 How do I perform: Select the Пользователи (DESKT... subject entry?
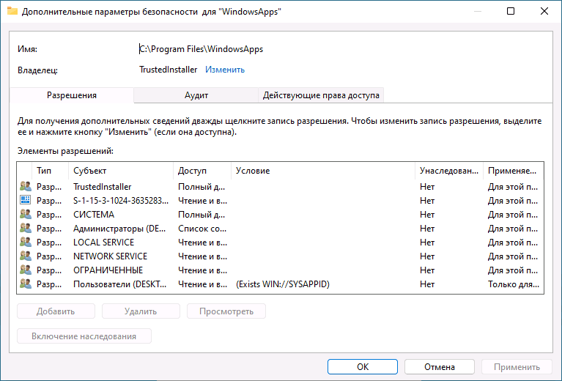click(119, 284)
